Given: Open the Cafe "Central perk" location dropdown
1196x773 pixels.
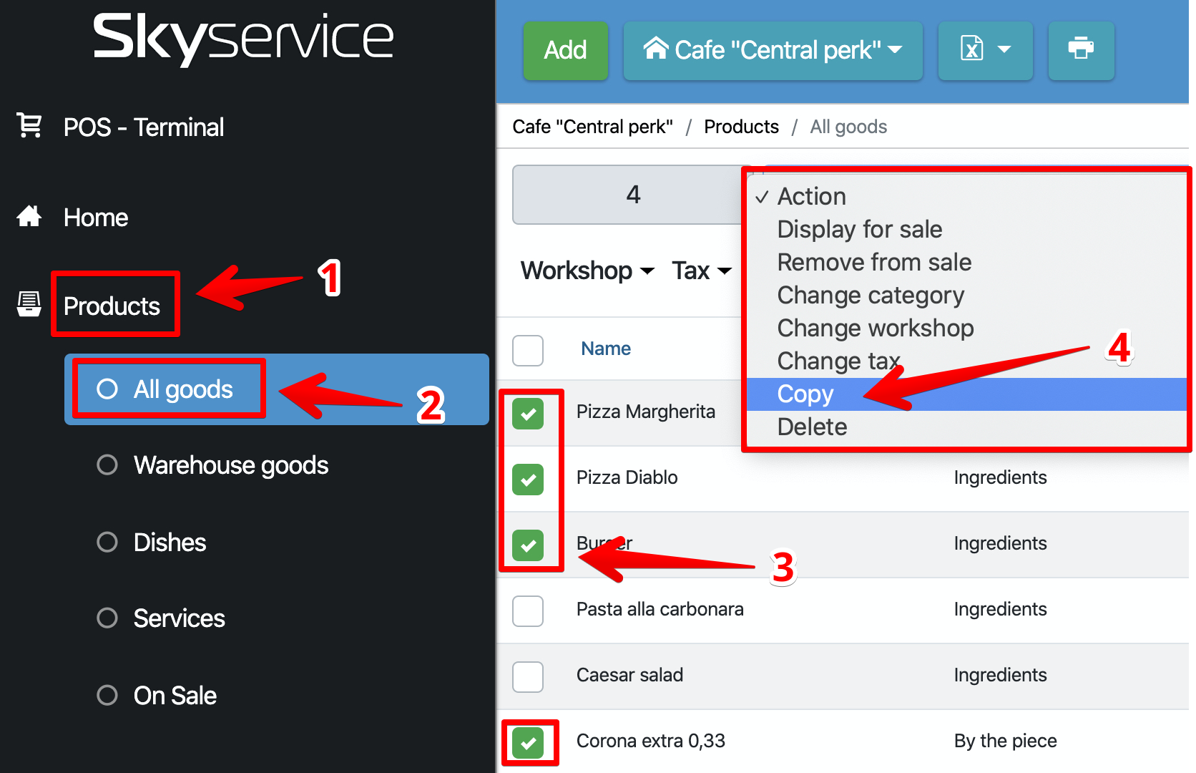Looking at the screenshot, I should click(x=773, y=50).
